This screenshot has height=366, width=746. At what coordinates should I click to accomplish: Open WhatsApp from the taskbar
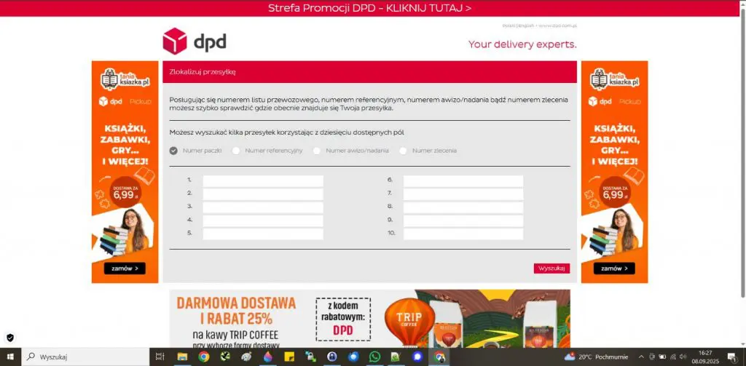(375, 357)
